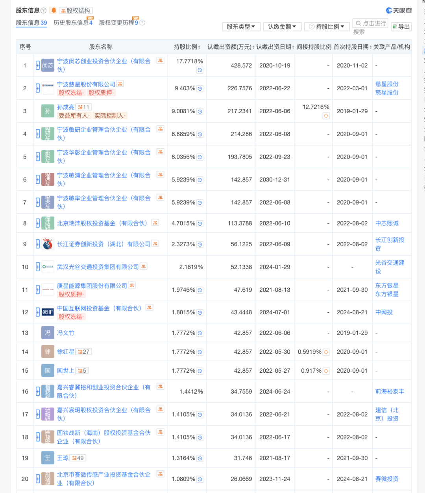Open equity structure icon for 武汉光谷交通投资集团

[144, 267]
